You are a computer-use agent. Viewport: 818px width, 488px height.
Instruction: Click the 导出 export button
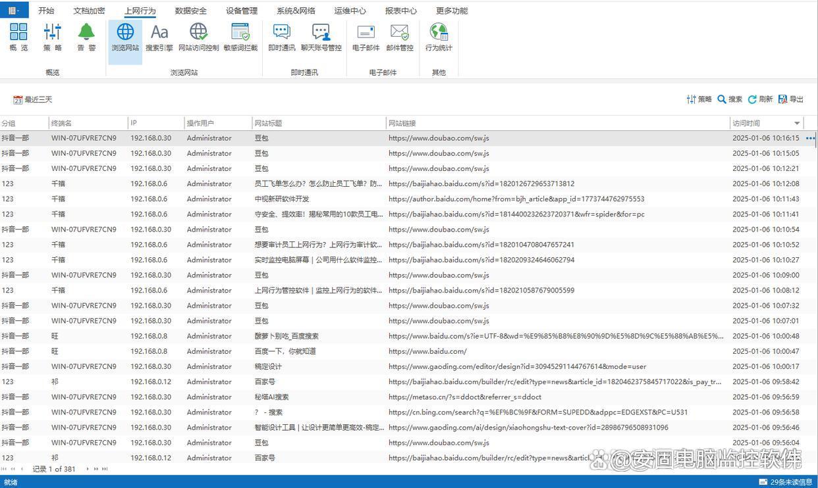(x=791, y=99)
